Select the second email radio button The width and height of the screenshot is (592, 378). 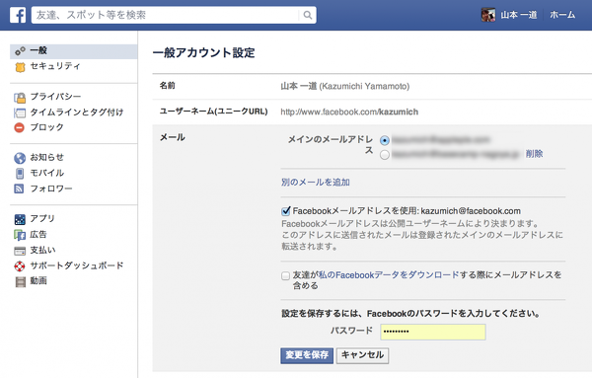pyautogui.click(x=385, y=155)
